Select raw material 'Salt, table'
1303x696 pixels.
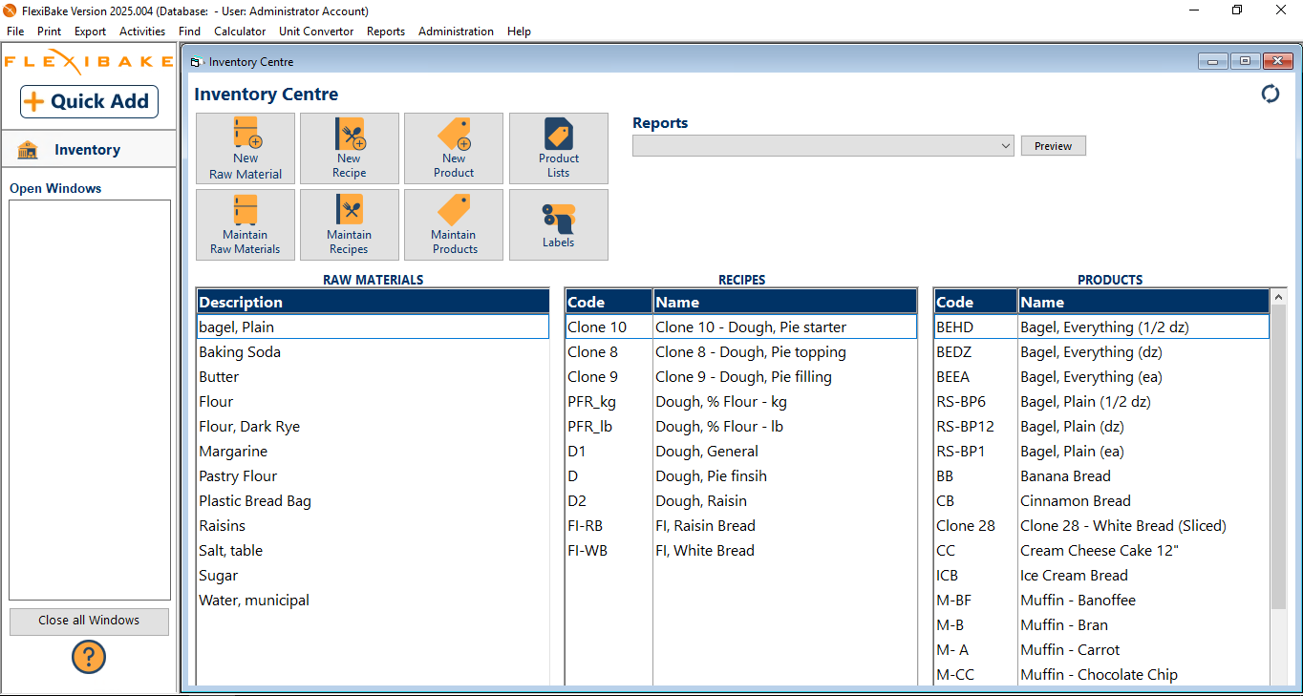373,551
